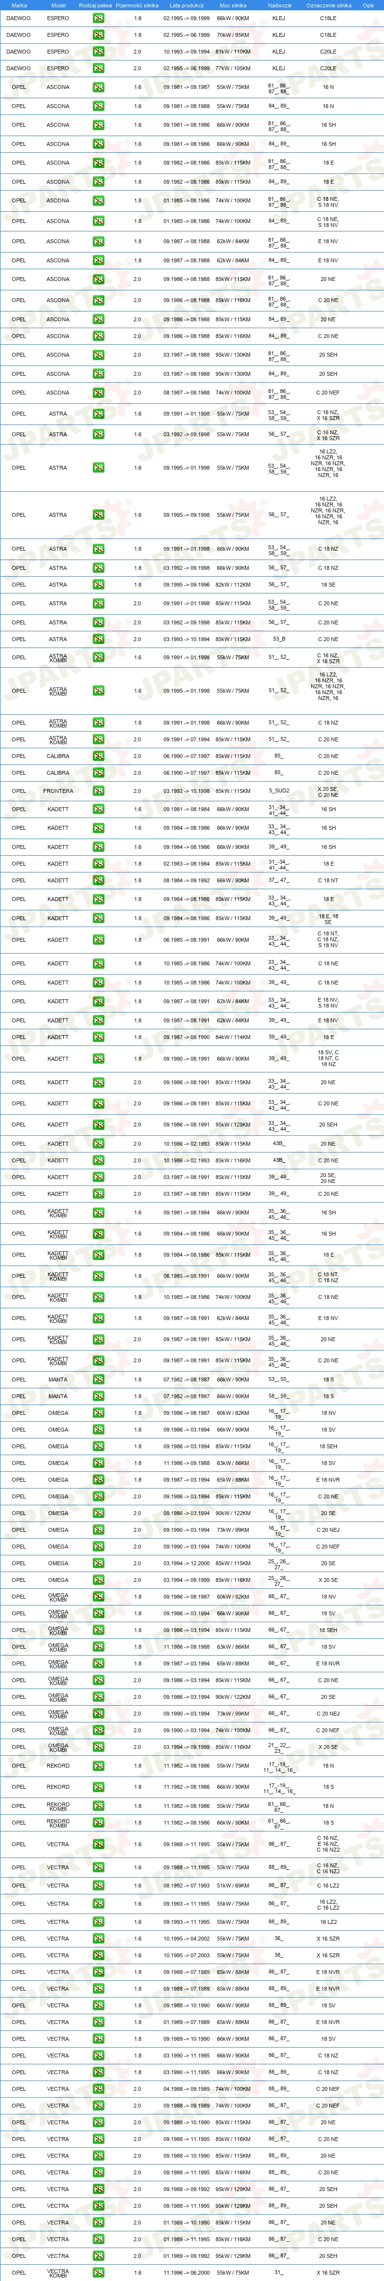Click fuel icon in Daewoo Espero 70kW/95KM row
384x2281 pixels.
(x=98, y=34)
